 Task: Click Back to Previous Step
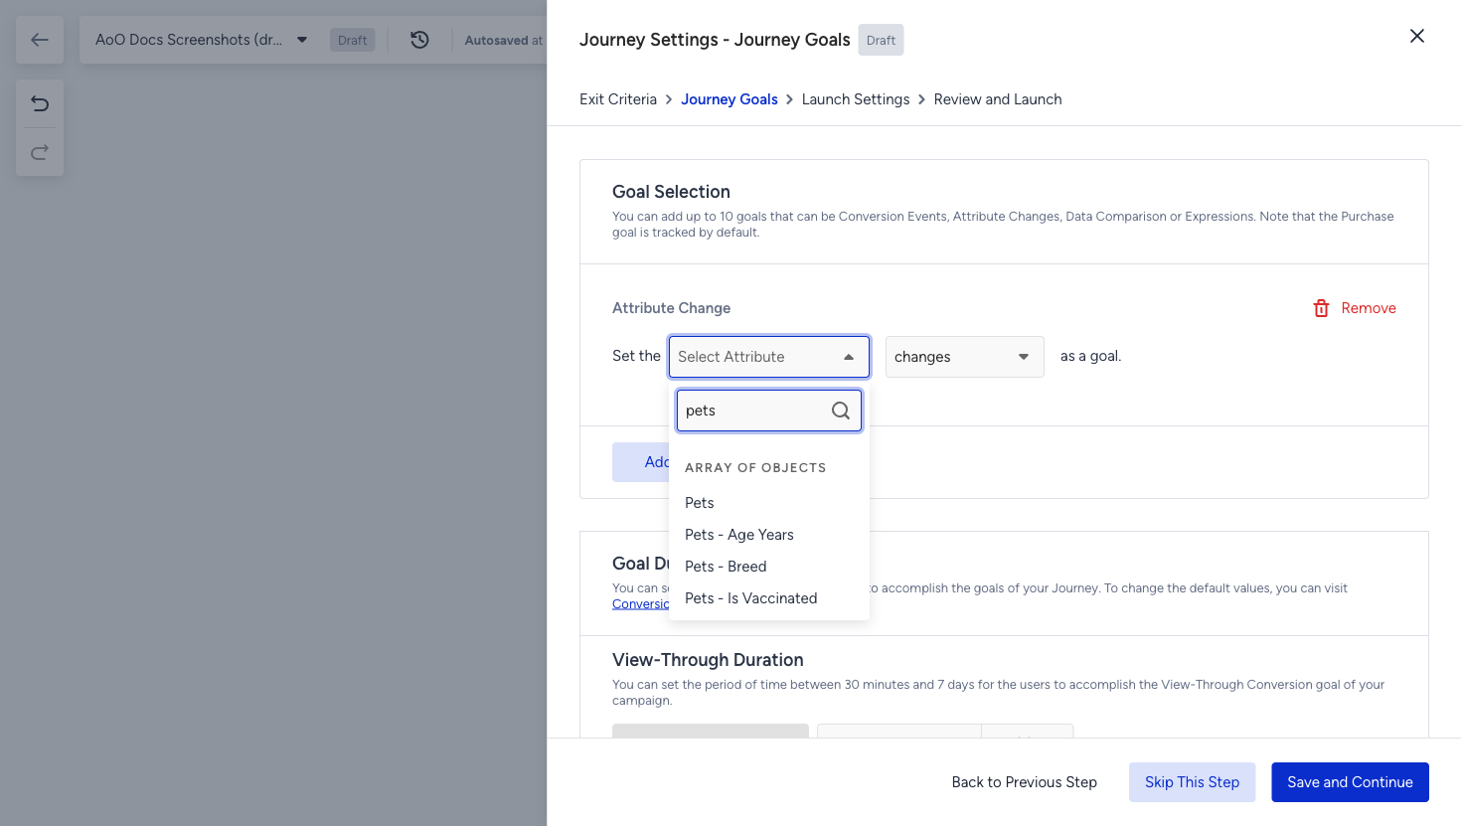point(1025,782)
